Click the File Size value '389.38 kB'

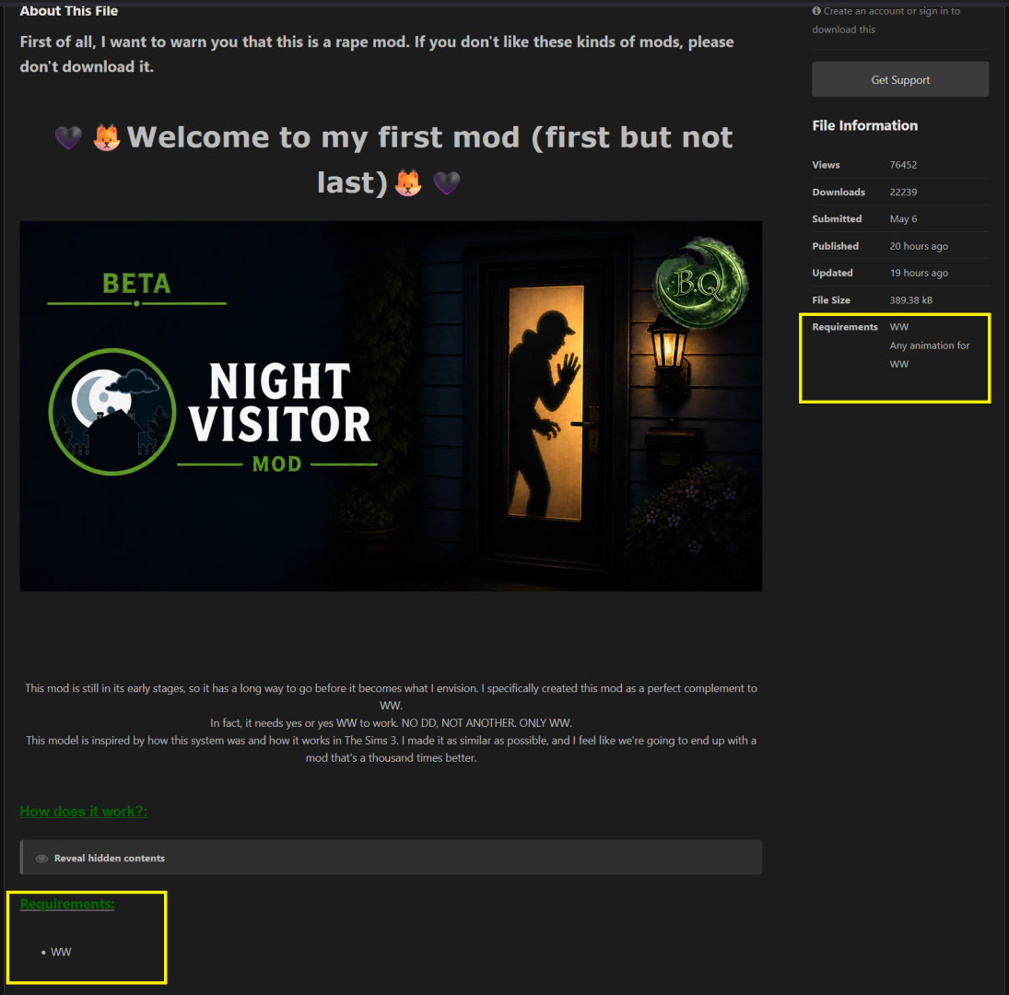coord(910,299)
